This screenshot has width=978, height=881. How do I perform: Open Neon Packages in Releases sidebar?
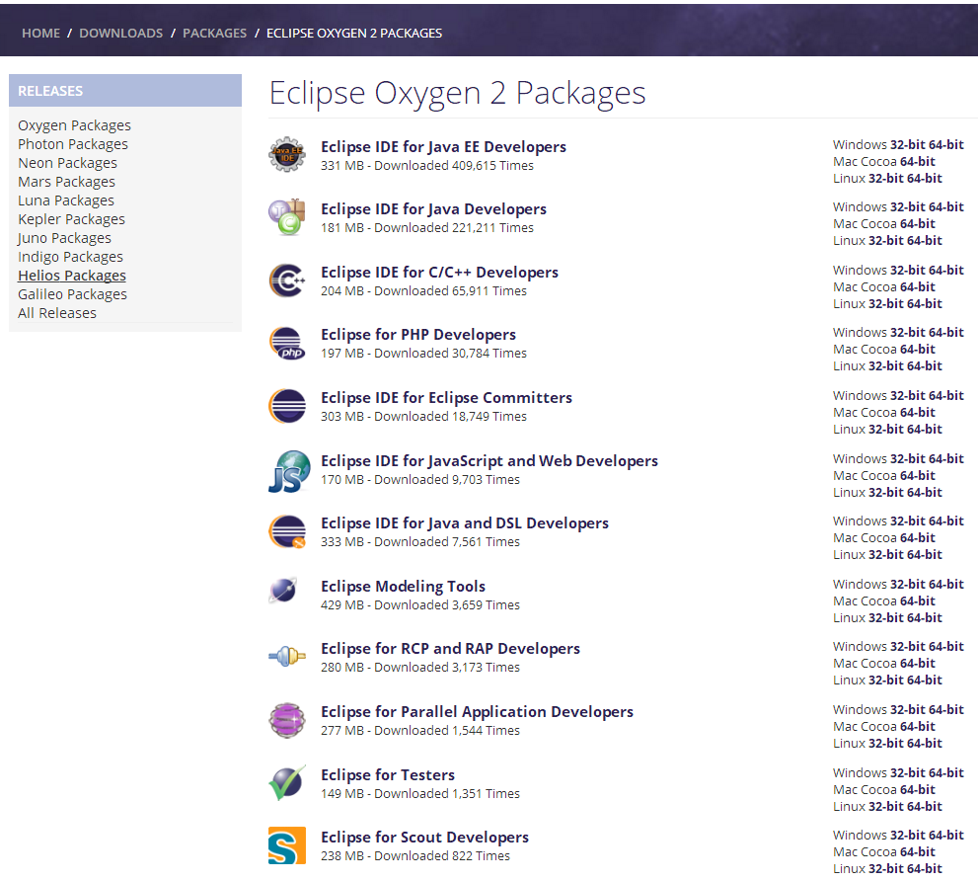point(67,163)
